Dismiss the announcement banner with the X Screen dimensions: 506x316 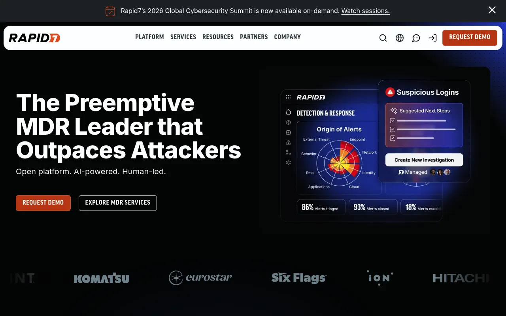[492, 10]
